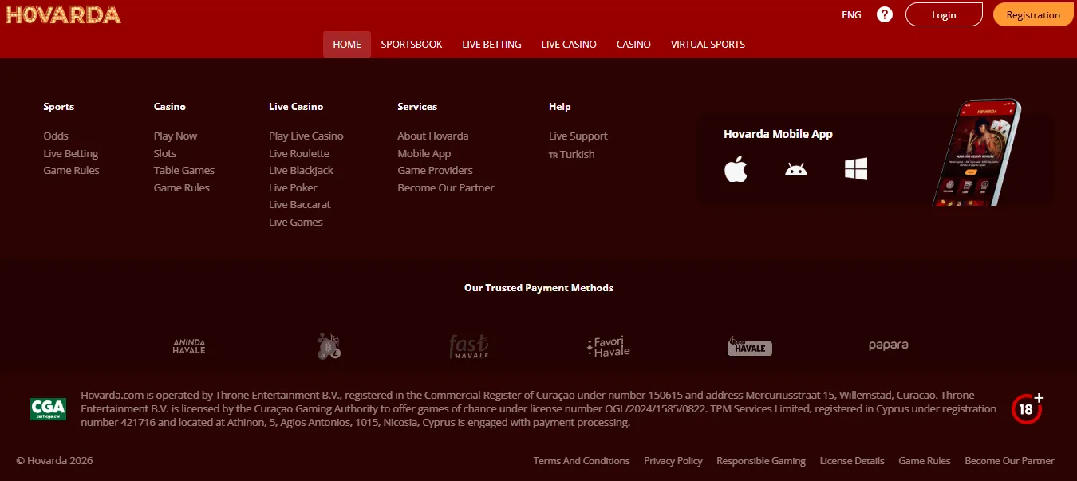Open Responsible Gaming footer link
This screenshot has width=1077, height=481.
[x=761, y=461]
